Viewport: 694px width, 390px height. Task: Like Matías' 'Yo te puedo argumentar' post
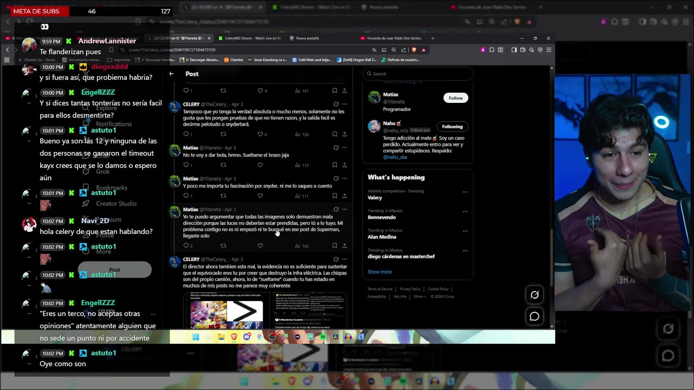click(x=260, y=245)
